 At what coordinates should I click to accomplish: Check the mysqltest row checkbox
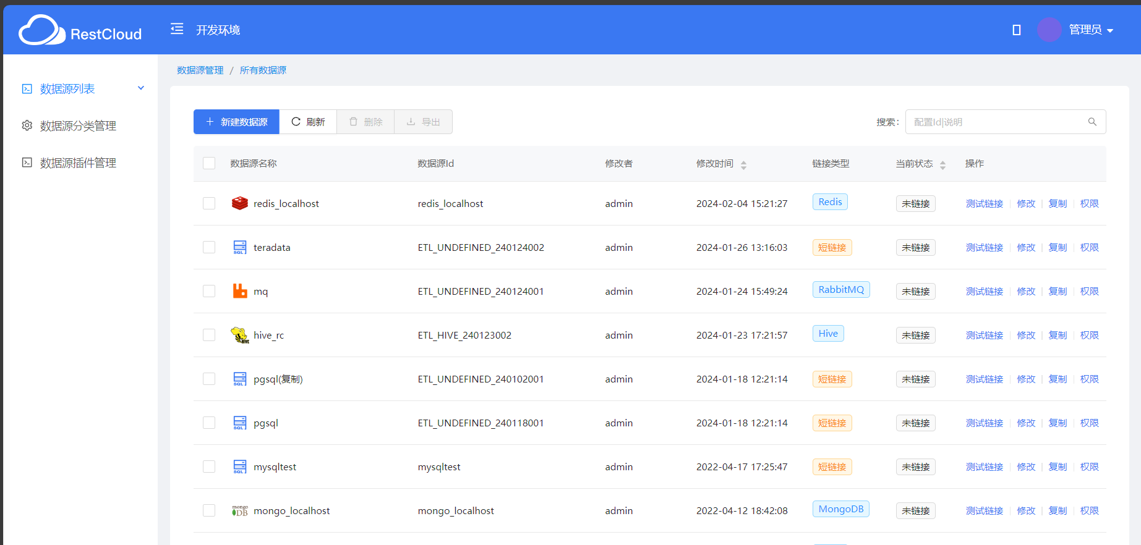coord(209,467)
